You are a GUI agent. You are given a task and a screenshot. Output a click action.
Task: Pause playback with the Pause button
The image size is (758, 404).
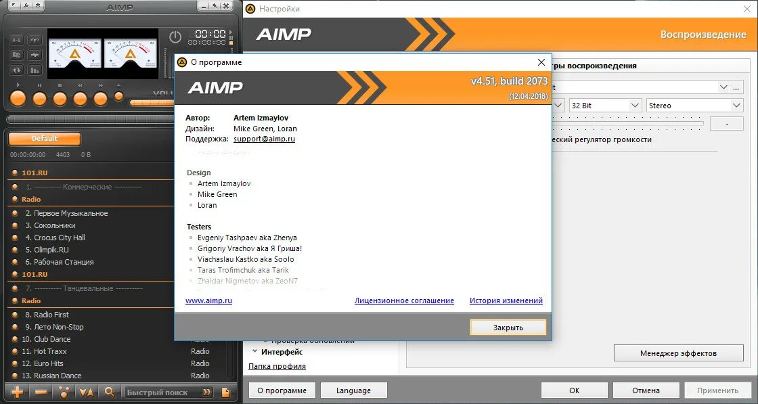39,98
